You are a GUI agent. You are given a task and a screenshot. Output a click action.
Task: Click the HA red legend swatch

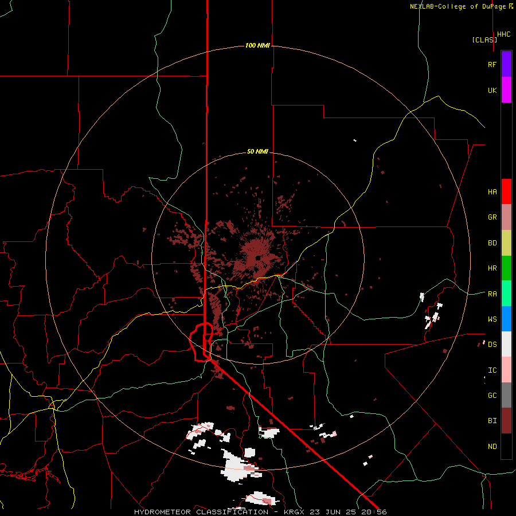[506, 191]
